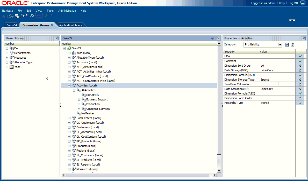The width and height of the screenshot is (308, 181).
Task: Close the Shared Library panel
Action: coord(57,38)
